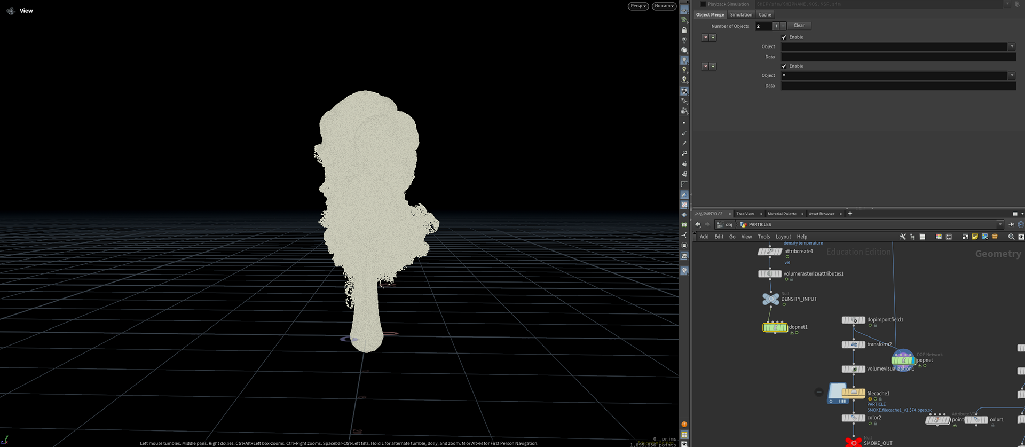This screenshot has width=1025, height=447.
Task: Select the Object Merge tab
Action: click(710, 15)
